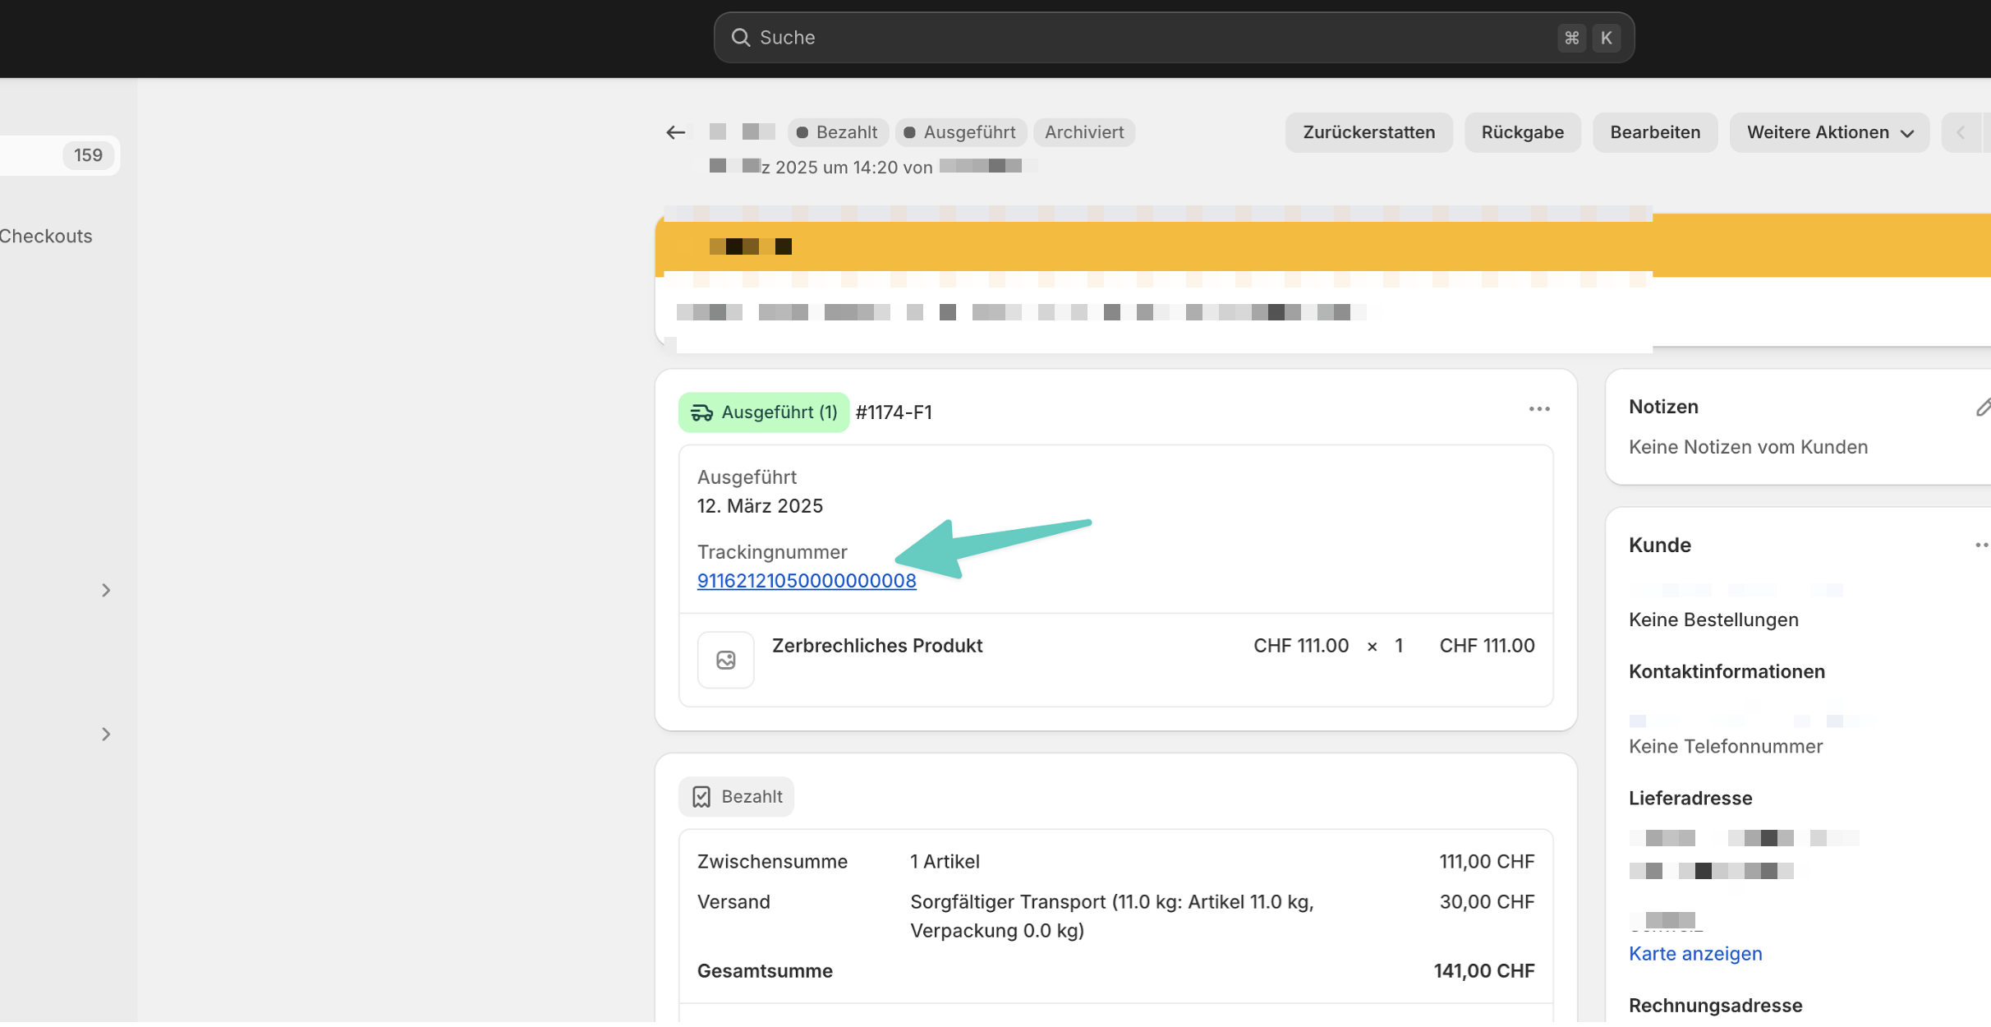Expand the lower sidebar chevron
The height and width of the screenshot is (1027, 1991).
[106, 734]
